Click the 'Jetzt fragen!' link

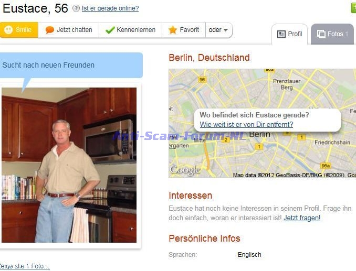coord(302,218)
